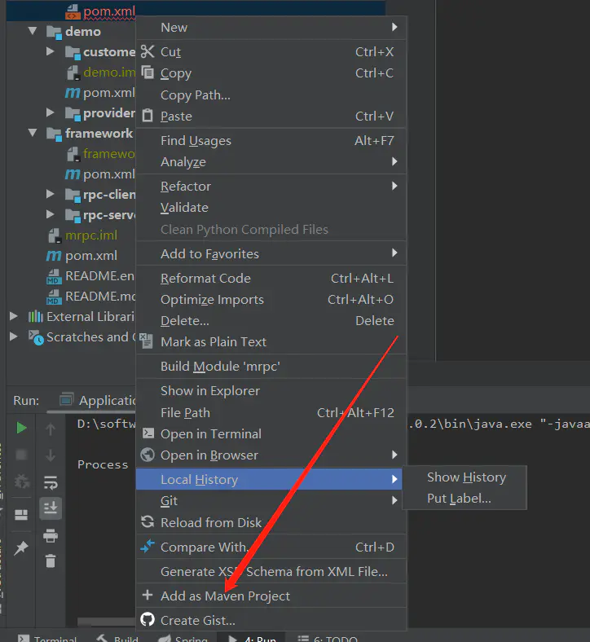
Task: Select the mrpc.iml file in tree
Action: (91, 235)
